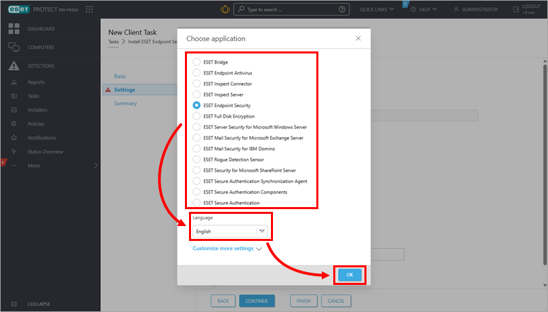Screen dimensions: 548x312
Task: Open the Computers sidebar icon
Action: [x=14, y=47]
